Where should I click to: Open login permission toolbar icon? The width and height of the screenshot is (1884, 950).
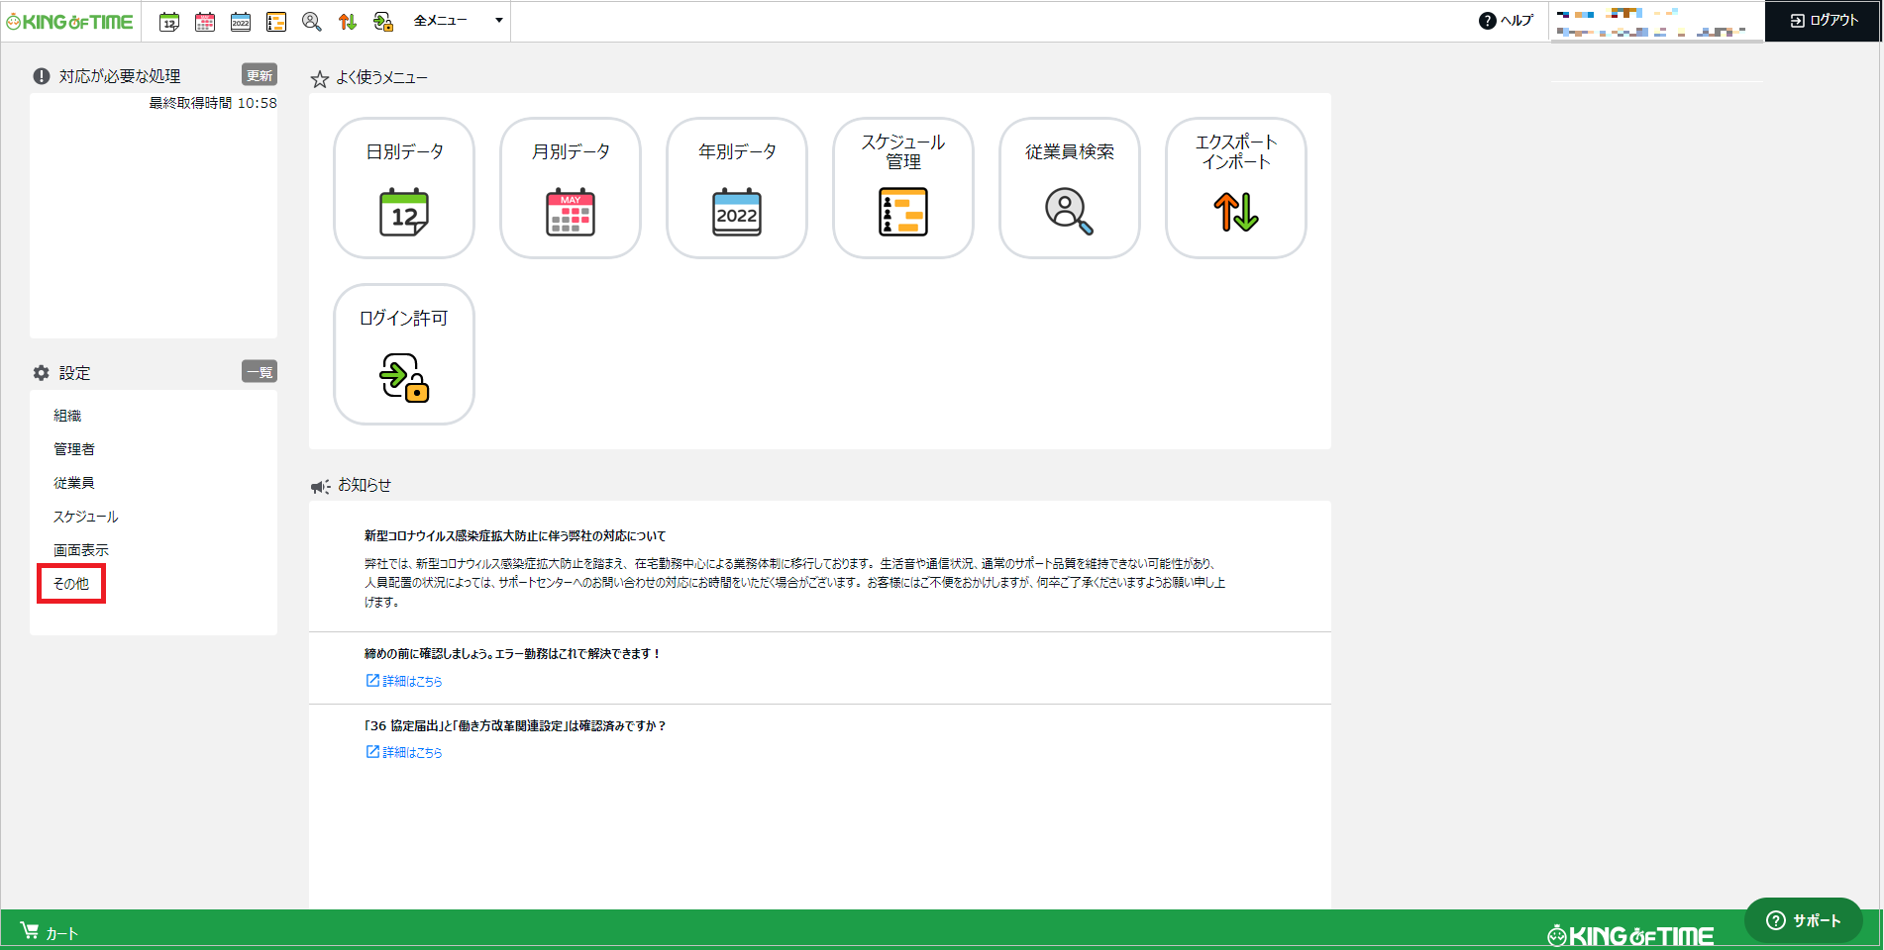click(383, 22)
